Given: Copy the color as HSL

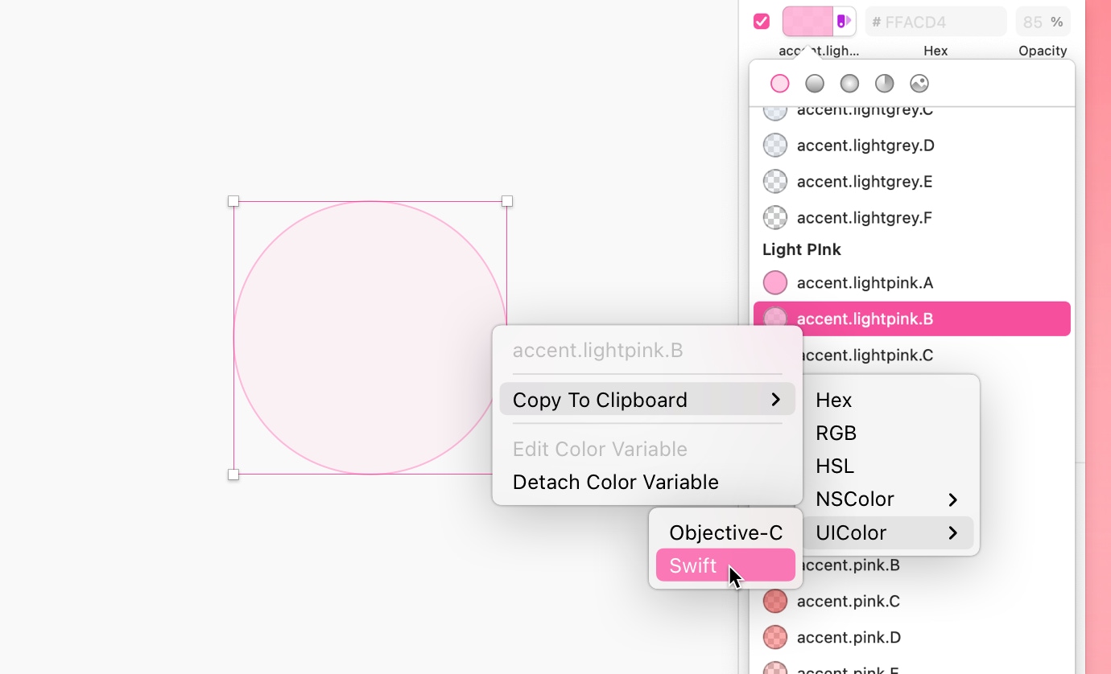Looking at the screenshot, I should coord(835,466).
